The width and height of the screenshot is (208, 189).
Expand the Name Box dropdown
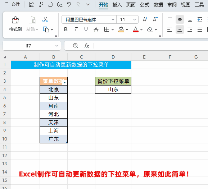point(57,46)
